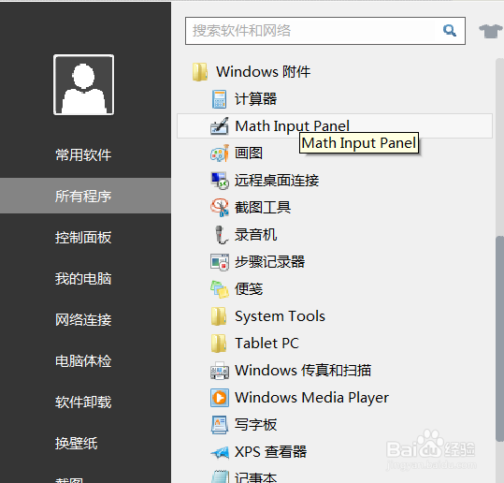
Task: Click the T-shirt skin icon
Action: pos(491,31)
